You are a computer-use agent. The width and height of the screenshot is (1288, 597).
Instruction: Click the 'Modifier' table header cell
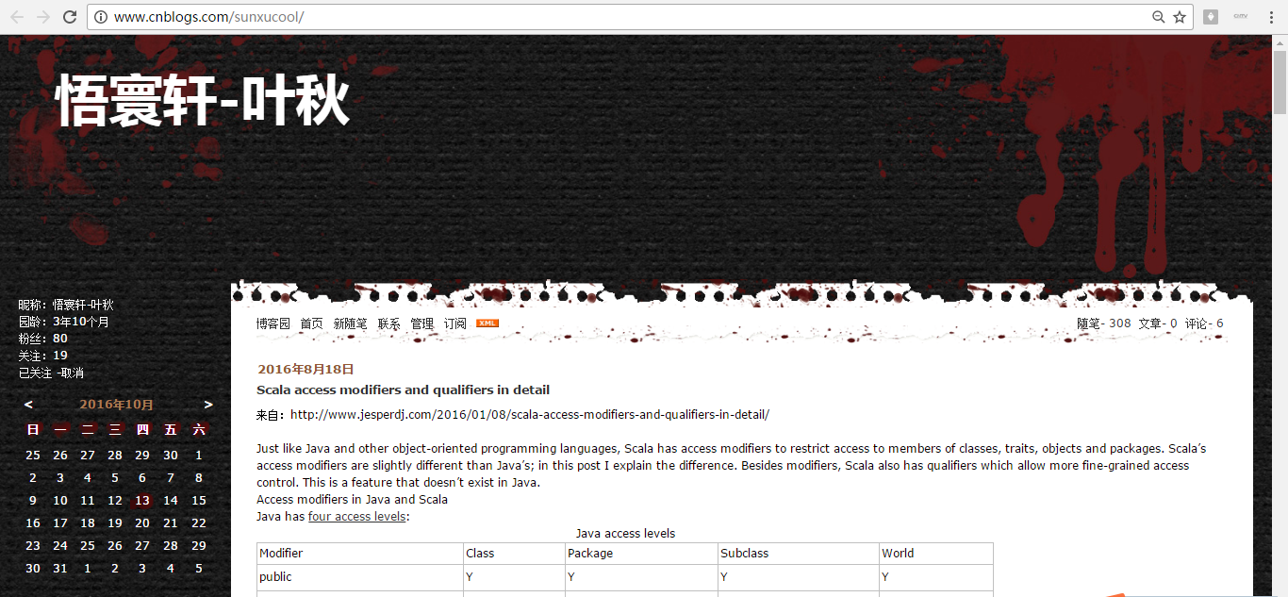(359, 554)
